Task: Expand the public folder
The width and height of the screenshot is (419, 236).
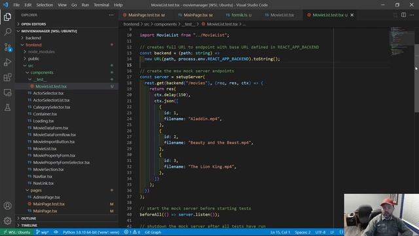Action: pos(67,58)
